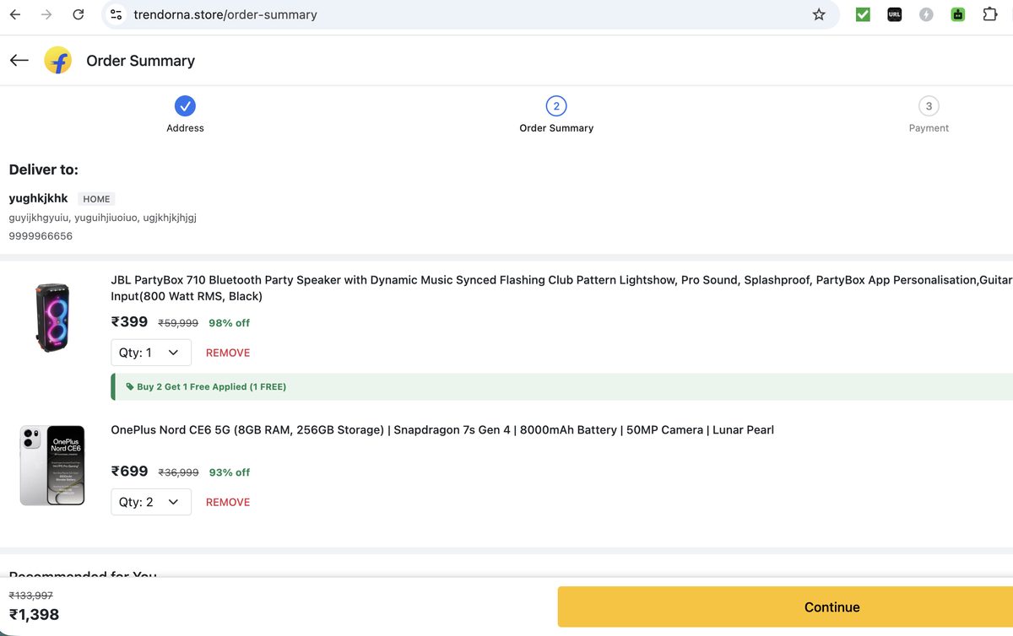Click the recipient name yughkjkhk
Screen dimensions: 1013x636
point(38,198)
